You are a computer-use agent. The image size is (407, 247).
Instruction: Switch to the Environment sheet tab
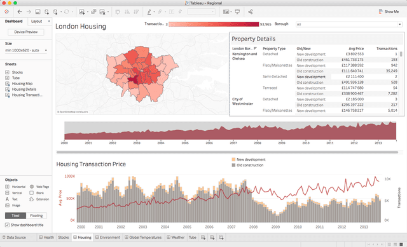(107, 237)
